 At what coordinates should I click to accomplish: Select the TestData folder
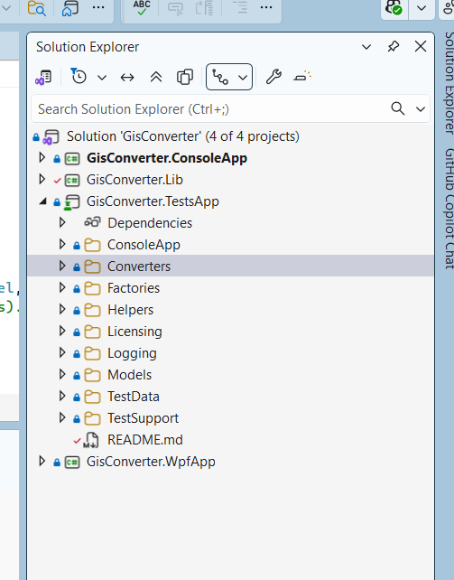[134, 397]
